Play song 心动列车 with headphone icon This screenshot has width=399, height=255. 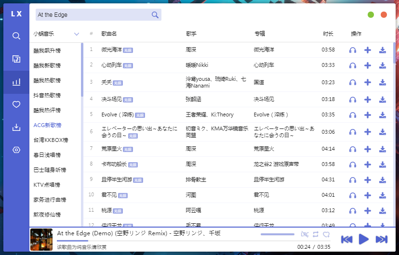[353, 65]
